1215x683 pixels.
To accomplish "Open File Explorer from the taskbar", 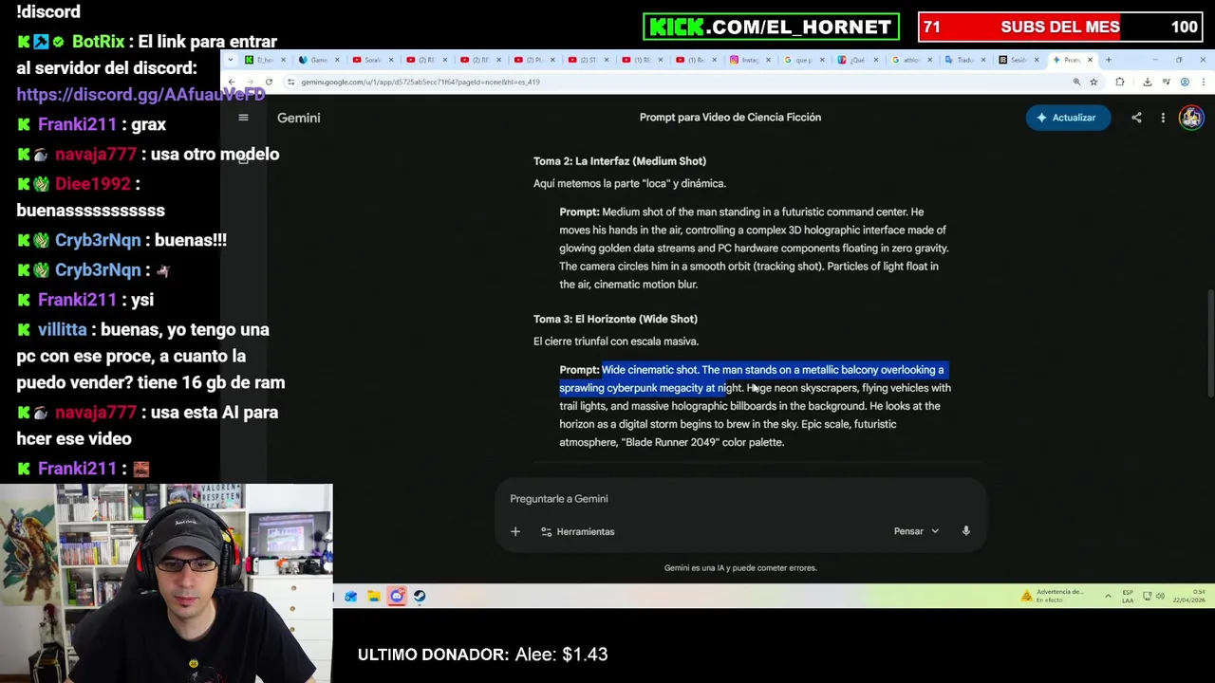I will coord(374,596).
